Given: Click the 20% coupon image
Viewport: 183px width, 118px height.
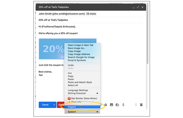Looking at the screenshot, I should (52, 49).
